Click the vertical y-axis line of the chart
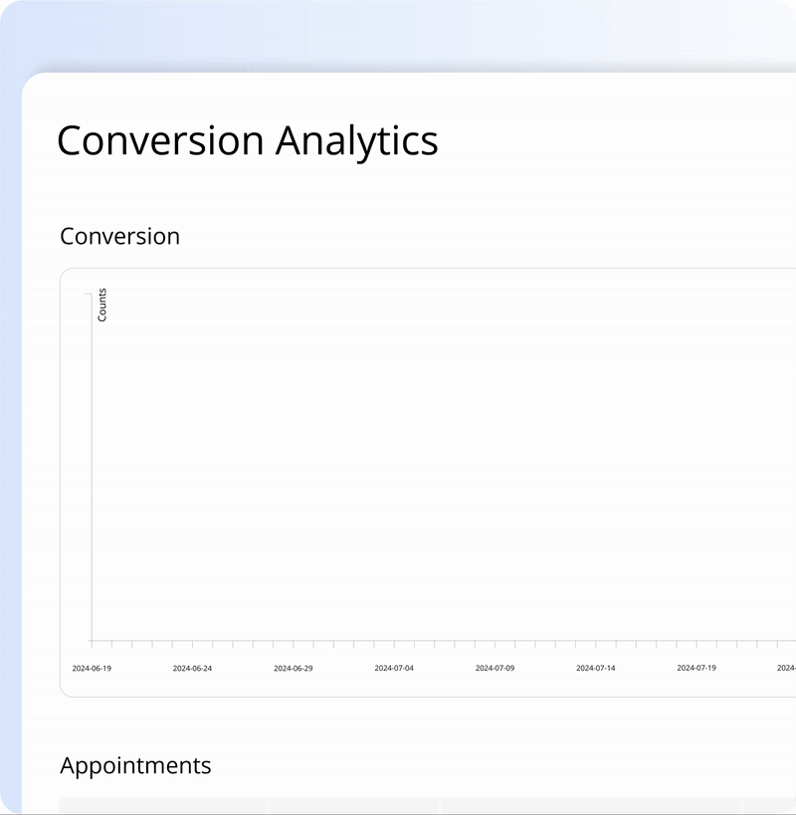Screen dimensions: 796x815 [92, 468]
